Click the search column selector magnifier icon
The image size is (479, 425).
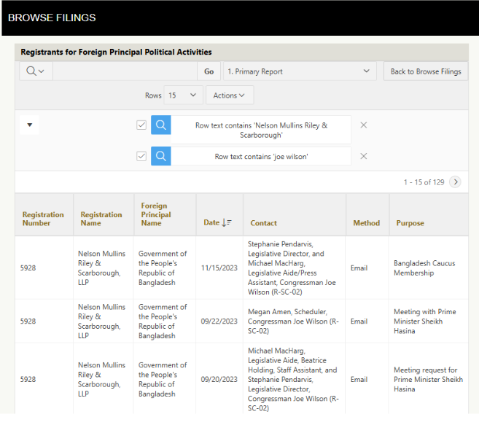(x=35, y=71)
